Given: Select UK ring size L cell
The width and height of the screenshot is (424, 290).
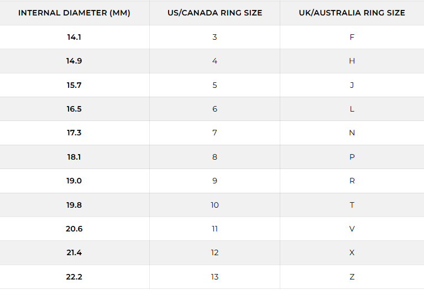Looking at the screenshot, I should [x=352, y=109].
